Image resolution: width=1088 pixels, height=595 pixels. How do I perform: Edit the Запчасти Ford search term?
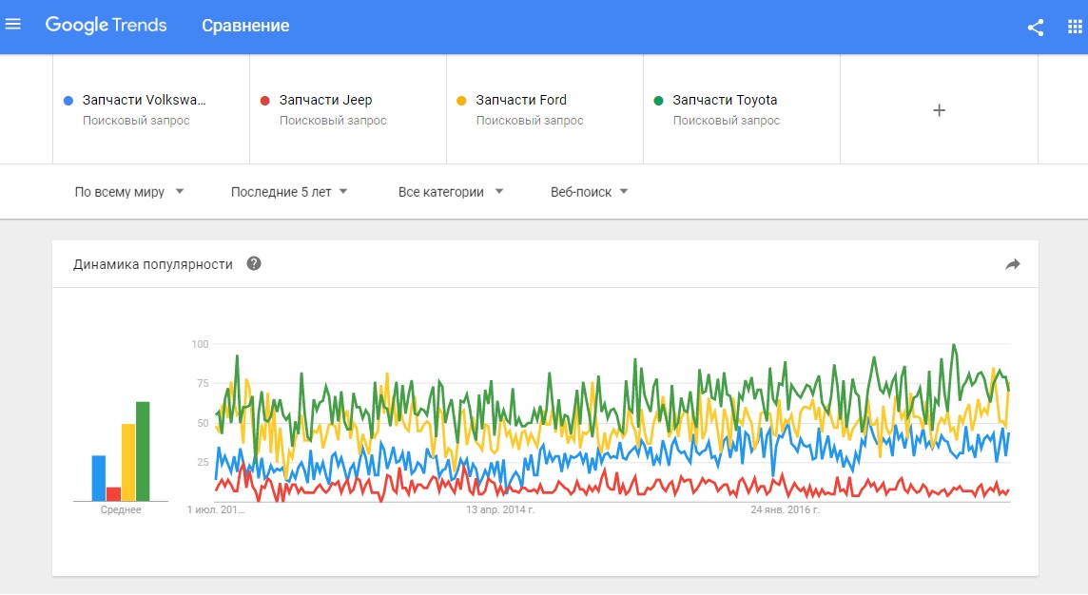(521, 100)
